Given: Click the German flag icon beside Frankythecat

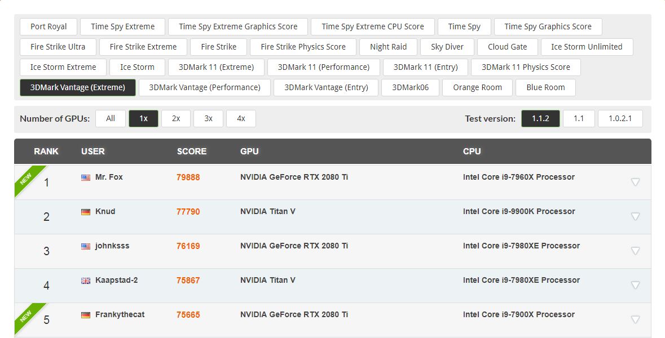Looking at the screenshot, I should pyautogui.click(x=86, y=315).
